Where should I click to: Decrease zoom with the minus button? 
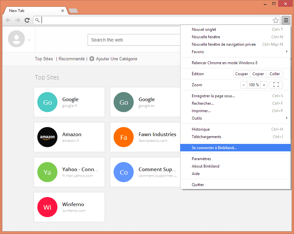[244, 85]
